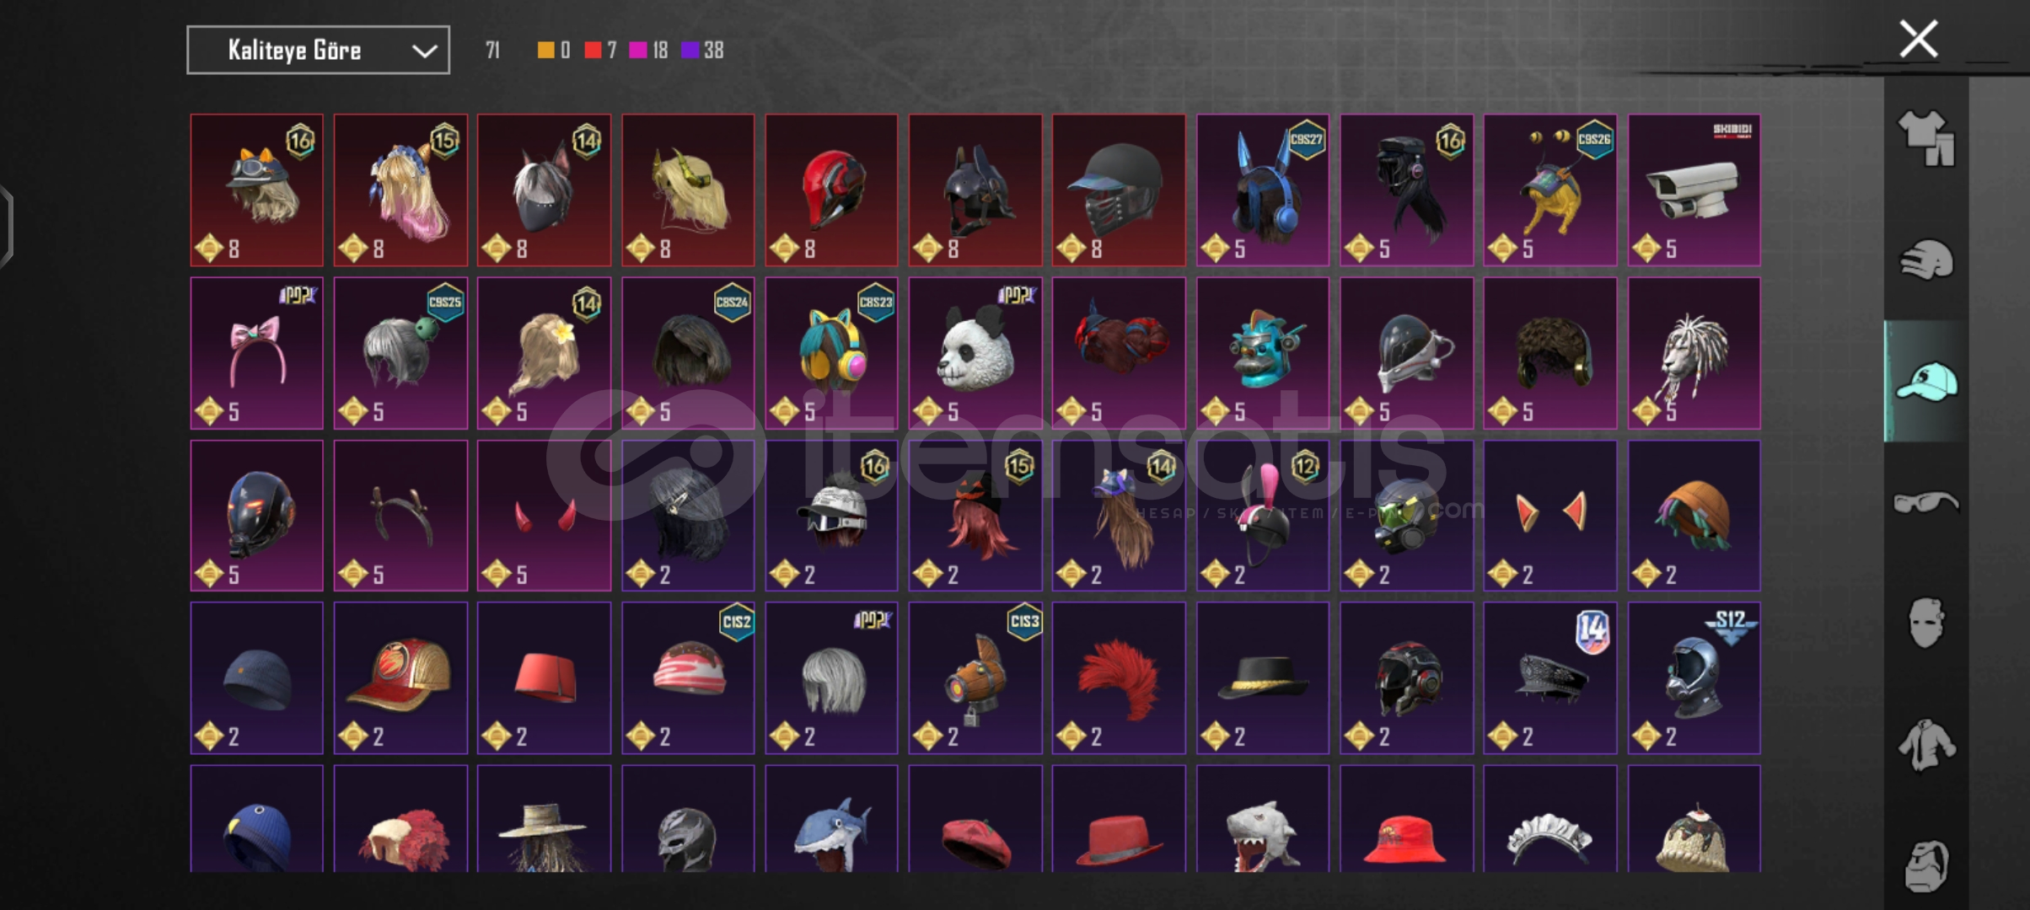Open the jacket category sidebar icon

pos(1925,744)
